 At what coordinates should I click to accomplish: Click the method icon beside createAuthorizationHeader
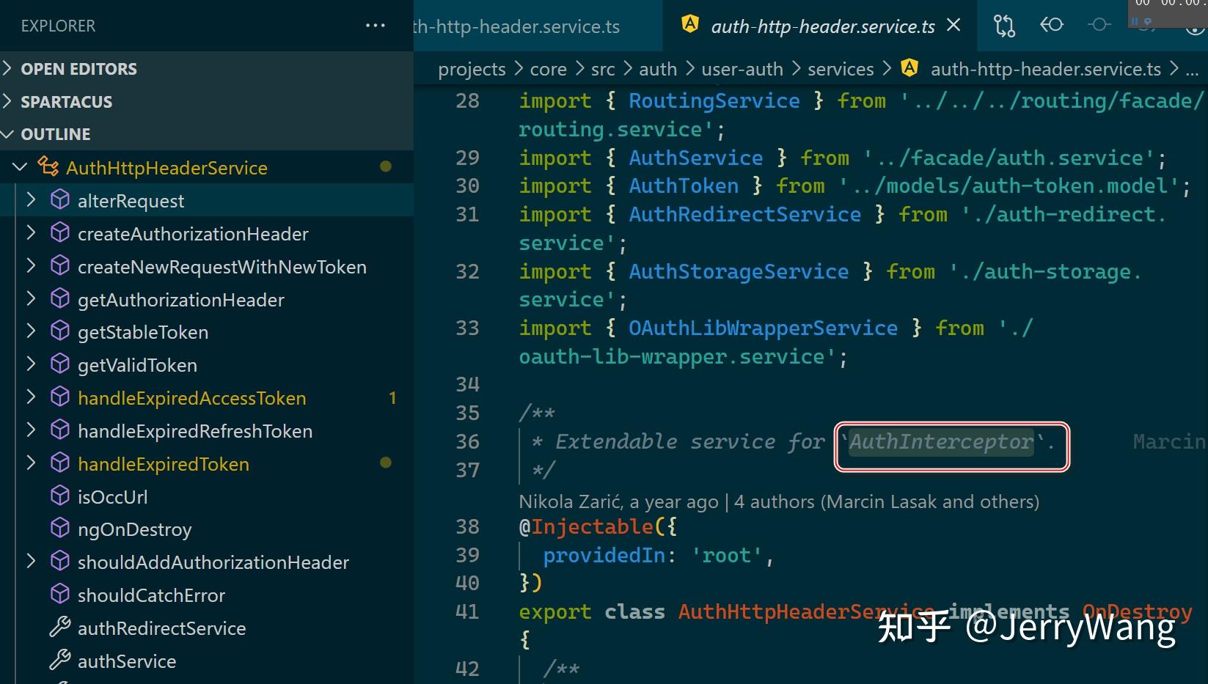point(60,233)
